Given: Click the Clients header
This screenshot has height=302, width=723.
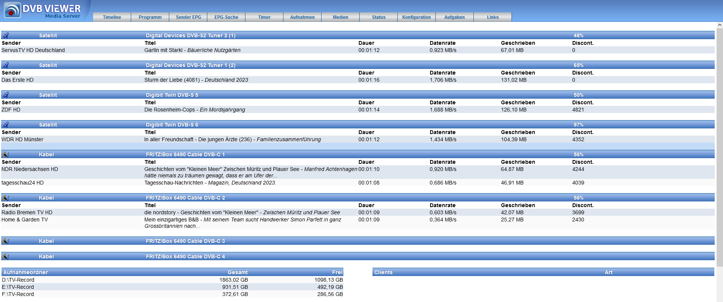Looking at the screenshot, I should 383,272.
